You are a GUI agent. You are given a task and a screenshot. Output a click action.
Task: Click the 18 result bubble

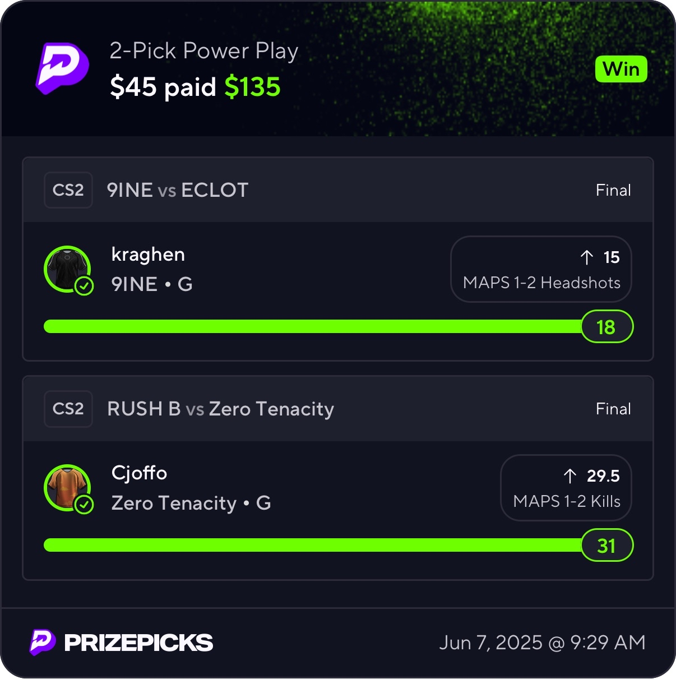pos(606,327)
